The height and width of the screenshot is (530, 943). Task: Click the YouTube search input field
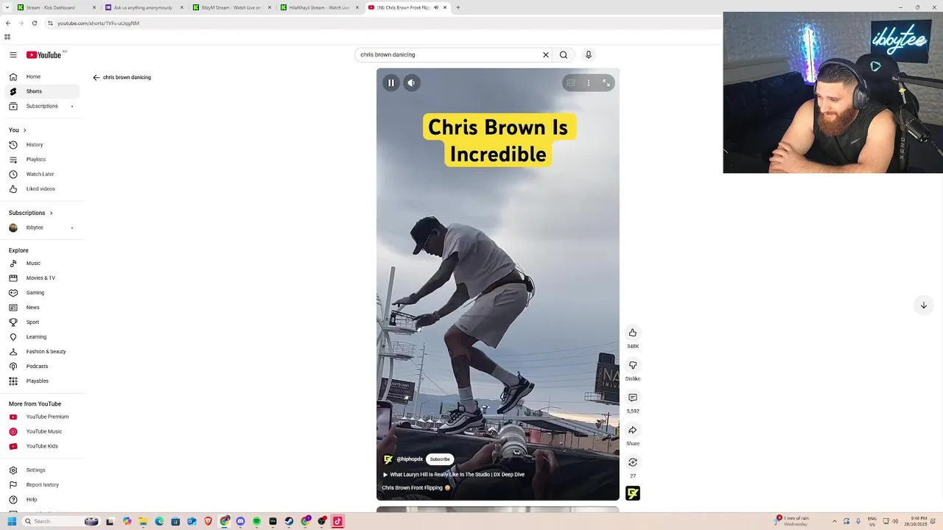[449, 54]
